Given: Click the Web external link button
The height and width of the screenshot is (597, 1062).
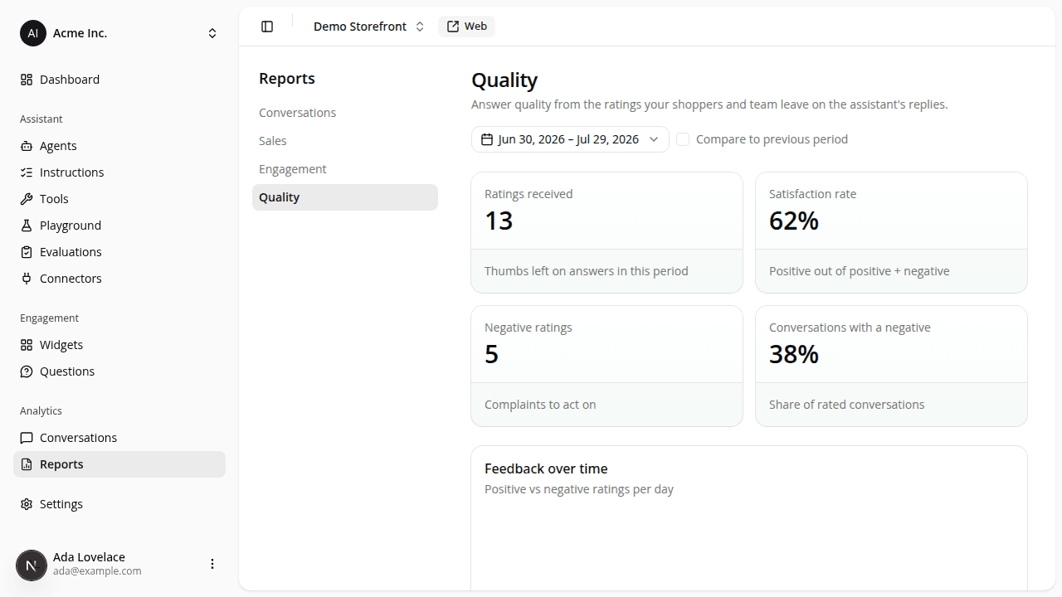Looking at the screenshot, I should (x=466, y=27).
